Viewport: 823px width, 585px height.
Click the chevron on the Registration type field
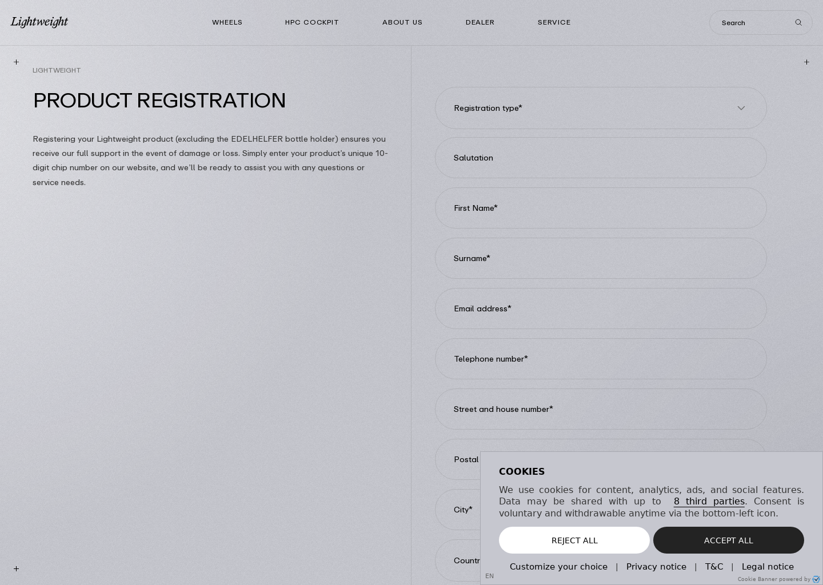[741, 108]
